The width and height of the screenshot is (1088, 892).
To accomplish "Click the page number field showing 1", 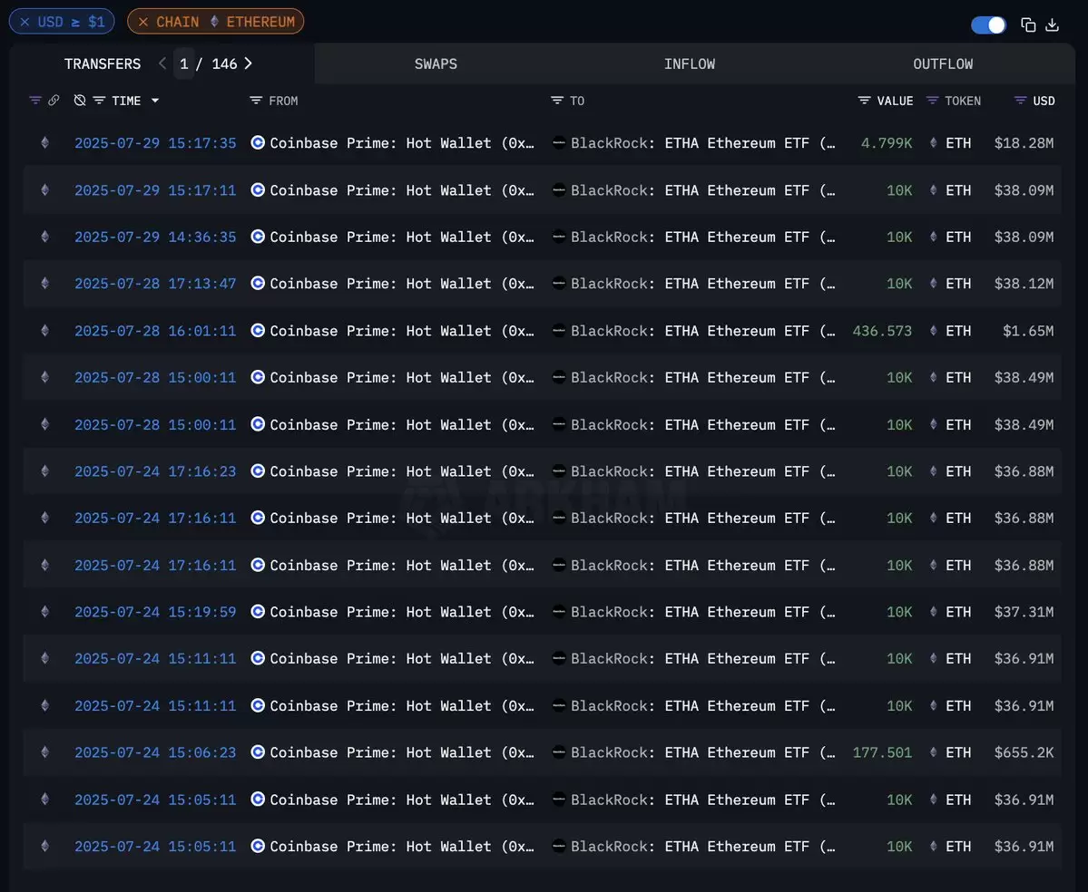I will pos(184,63).
